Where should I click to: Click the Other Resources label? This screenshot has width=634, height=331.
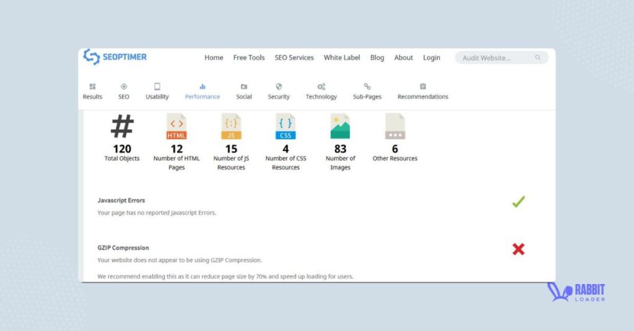[x=395, y=158]
